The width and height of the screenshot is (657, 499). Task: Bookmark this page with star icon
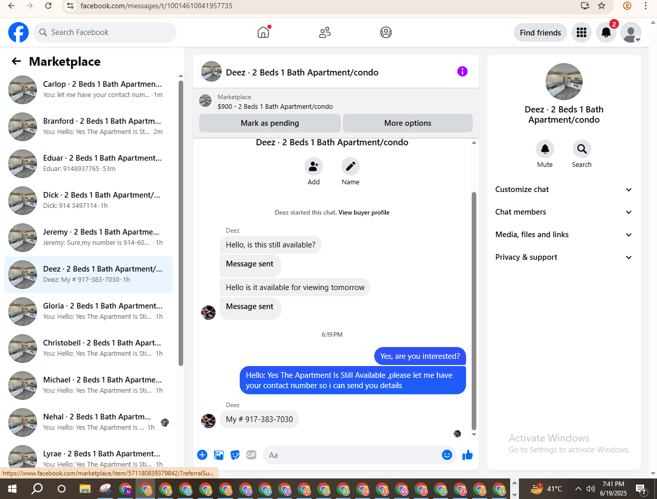pos(602,6)
